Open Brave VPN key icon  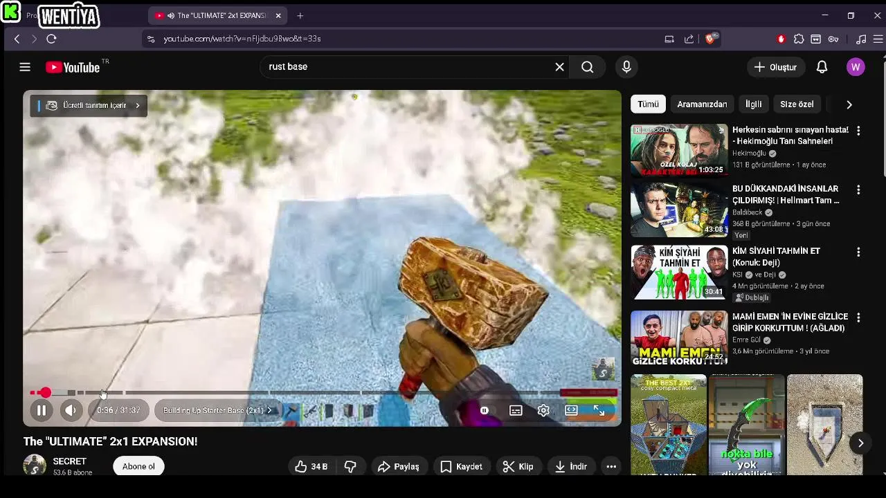(833, 39)
